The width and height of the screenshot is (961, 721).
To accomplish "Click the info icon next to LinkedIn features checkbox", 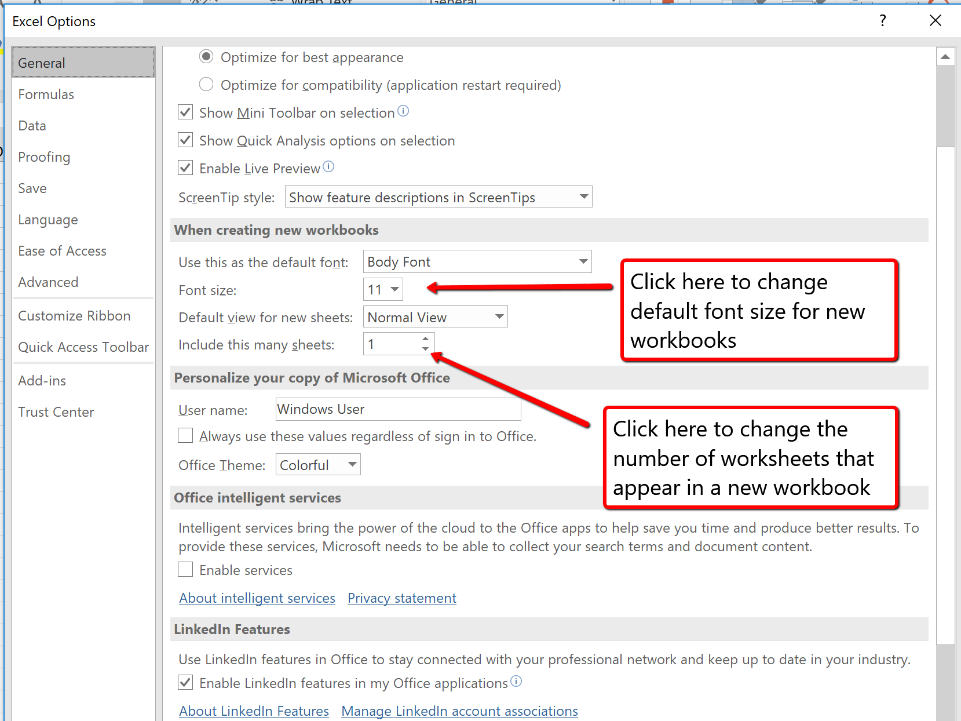I will point(516,681).
